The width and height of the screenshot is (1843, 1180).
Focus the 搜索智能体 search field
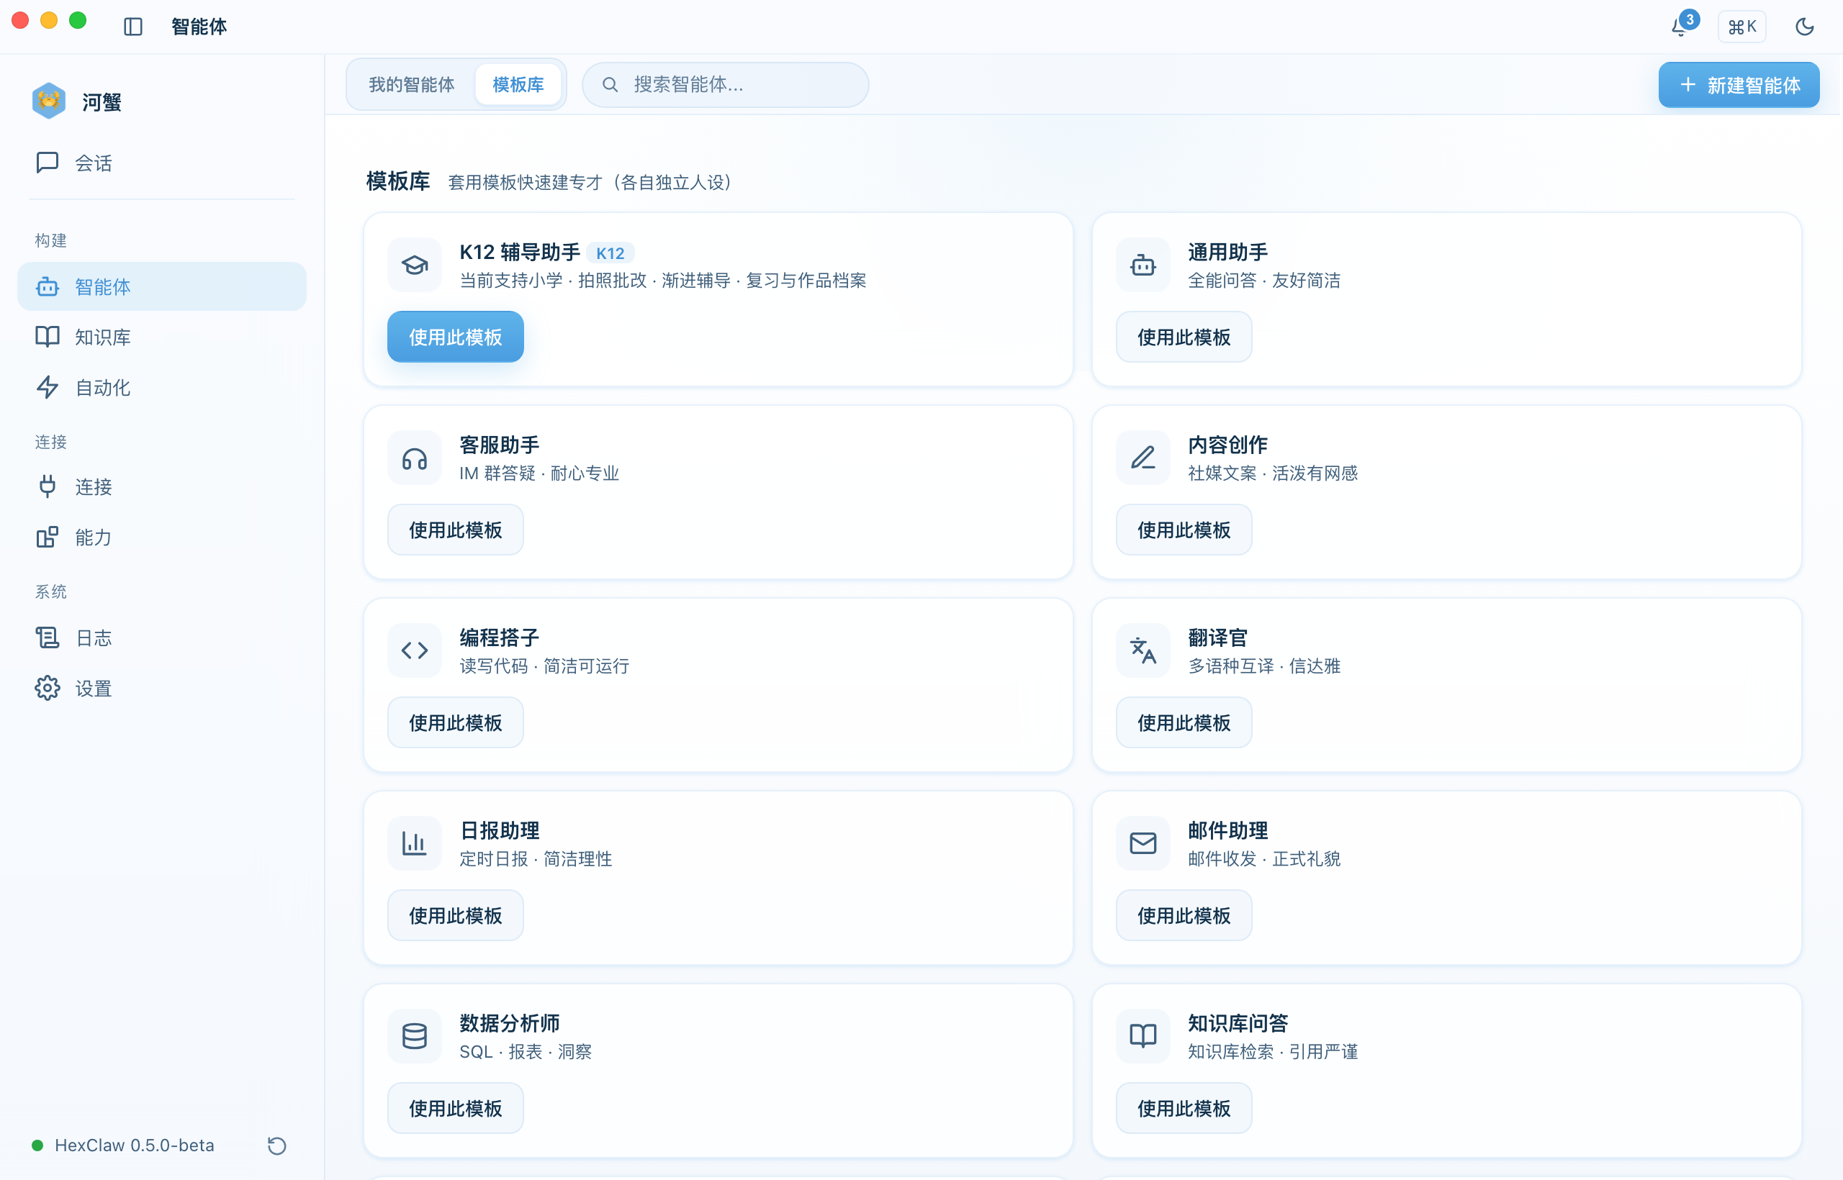pyautogui.click(x=725, y=84)
